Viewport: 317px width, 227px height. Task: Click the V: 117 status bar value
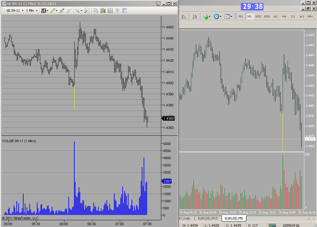(x=253, y=225)
